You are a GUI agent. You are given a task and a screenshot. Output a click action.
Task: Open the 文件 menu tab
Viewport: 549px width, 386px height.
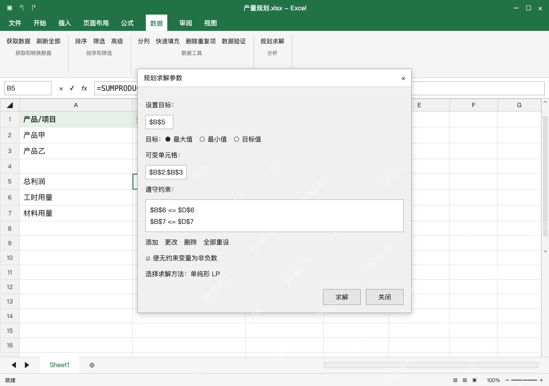click(15, 23)
